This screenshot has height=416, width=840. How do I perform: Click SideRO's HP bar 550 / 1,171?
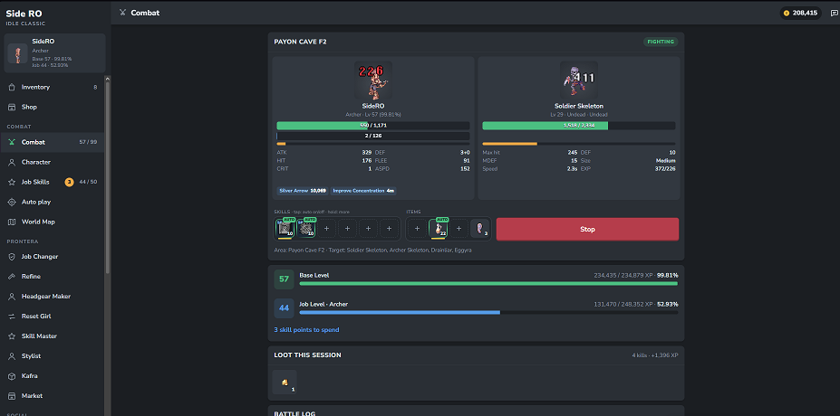(x=372, y=126)
